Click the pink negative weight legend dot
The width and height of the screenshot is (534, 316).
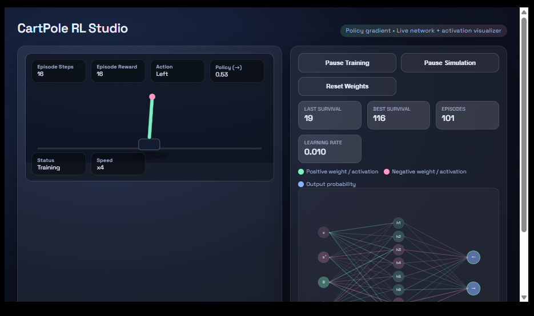[387, 172]
